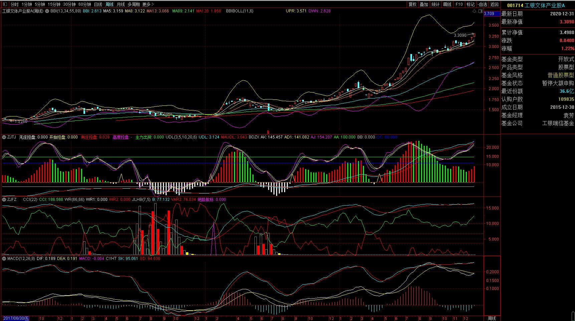Screen dimensions: 575x321
Task: Click fund name 工银文体产业股A in side panel
Action: click(x=545, y=5)
